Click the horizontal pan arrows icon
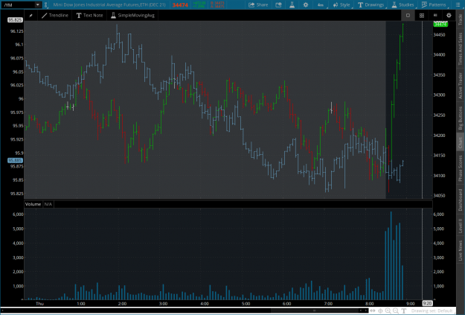 point(373,311)
